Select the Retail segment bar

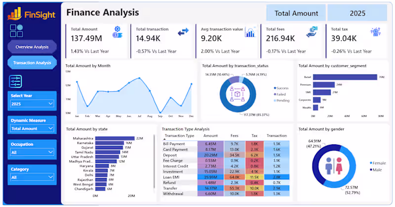pos(345,77)
